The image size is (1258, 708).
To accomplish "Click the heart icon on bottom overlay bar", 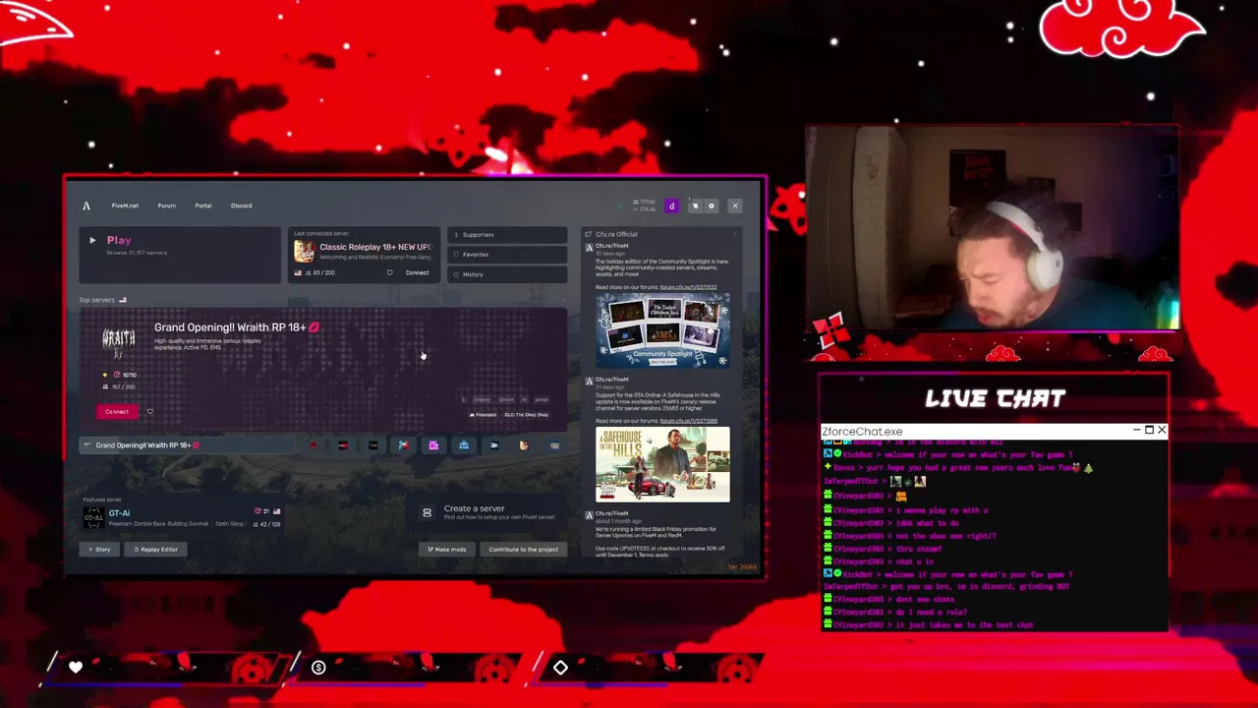I will [76, 667].
